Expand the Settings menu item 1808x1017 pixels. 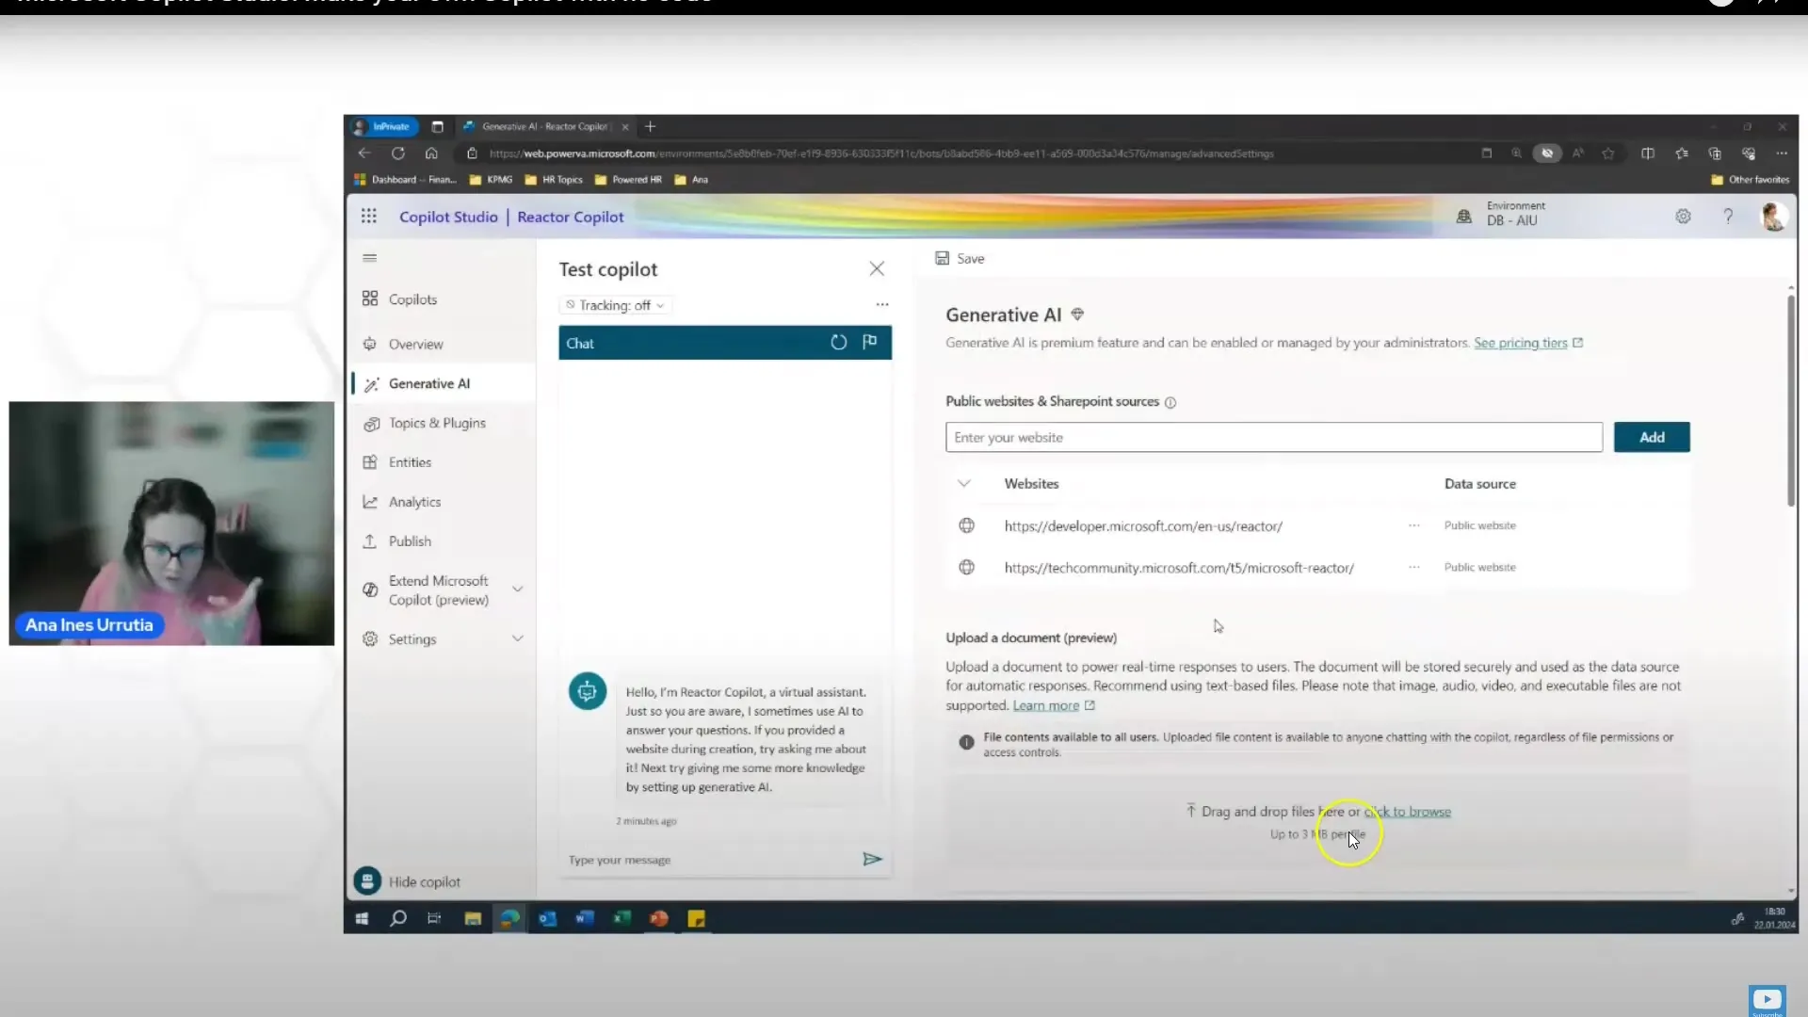click(x=517, y=637)
